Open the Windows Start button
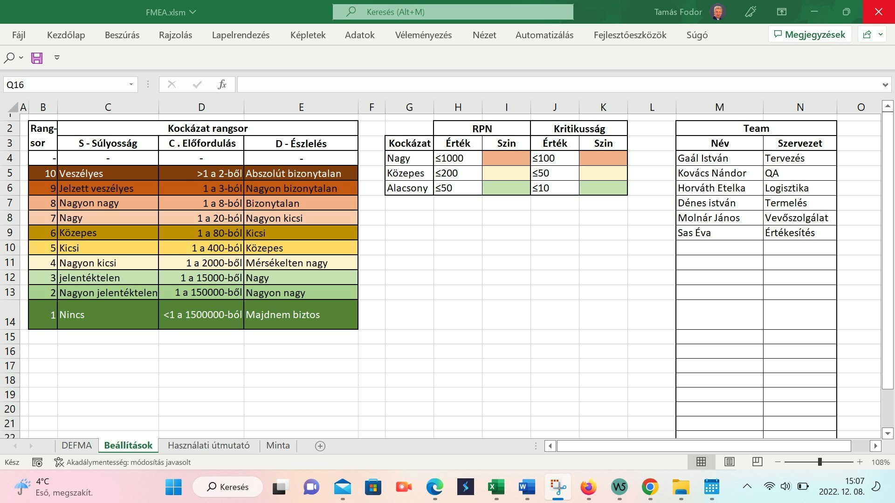This screenshot has height=503, width=895. coord(174,487)
